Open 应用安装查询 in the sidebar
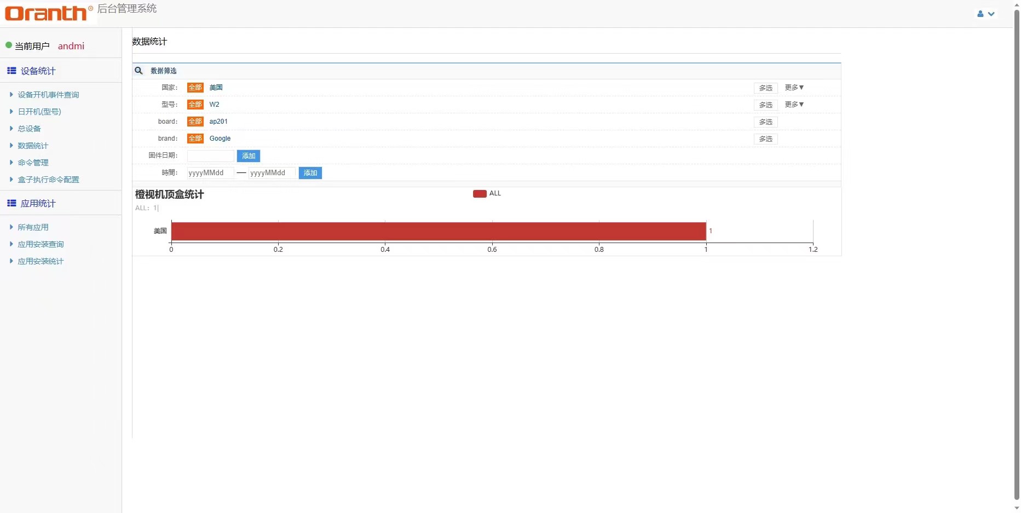 tap(41, 244)
